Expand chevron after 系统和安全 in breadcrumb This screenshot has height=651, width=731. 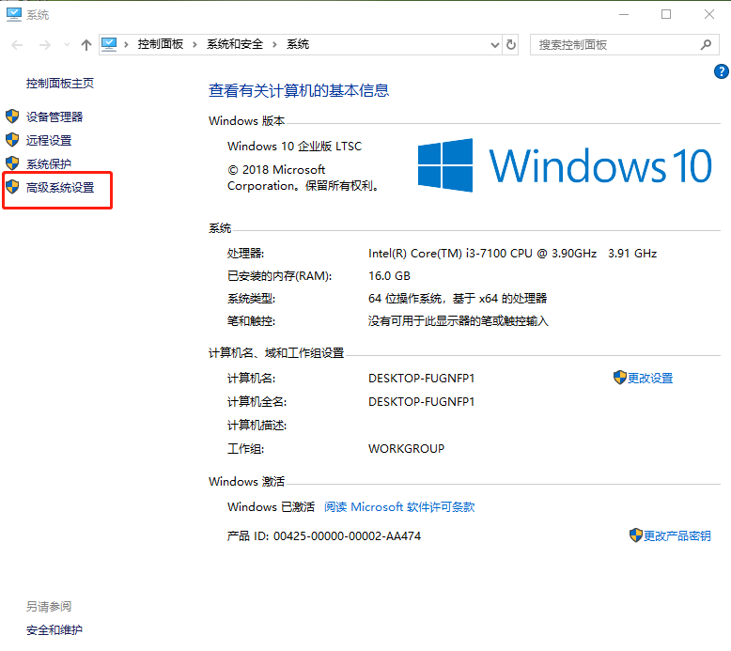tap(274, 45)
